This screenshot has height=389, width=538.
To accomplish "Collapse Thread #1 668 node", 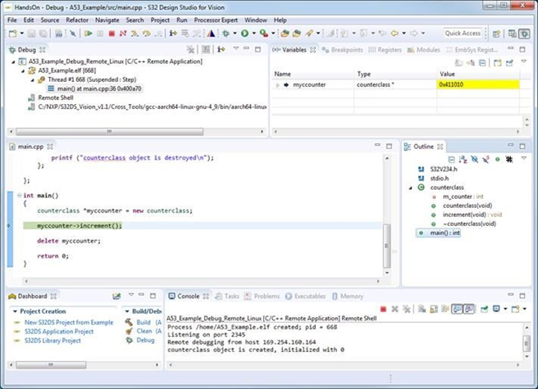I will pos(32,80).
